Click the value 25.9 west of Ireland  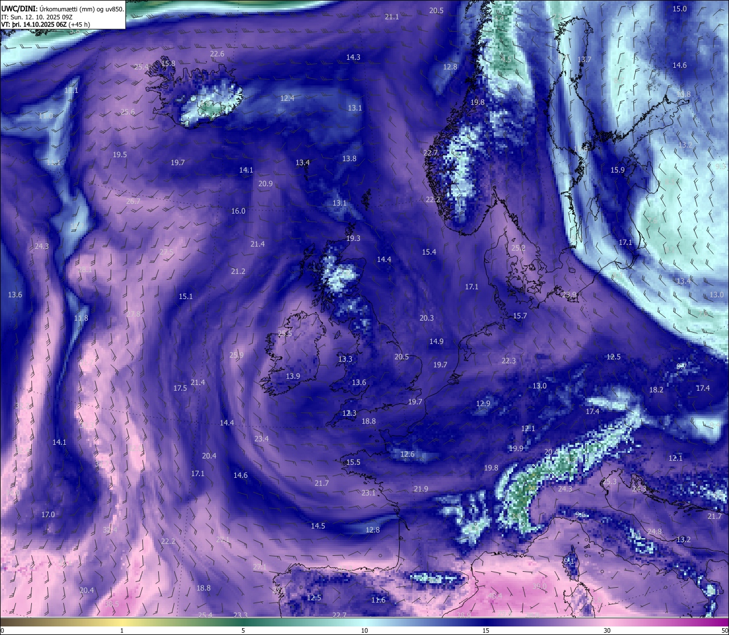click(x=236, y=355)
